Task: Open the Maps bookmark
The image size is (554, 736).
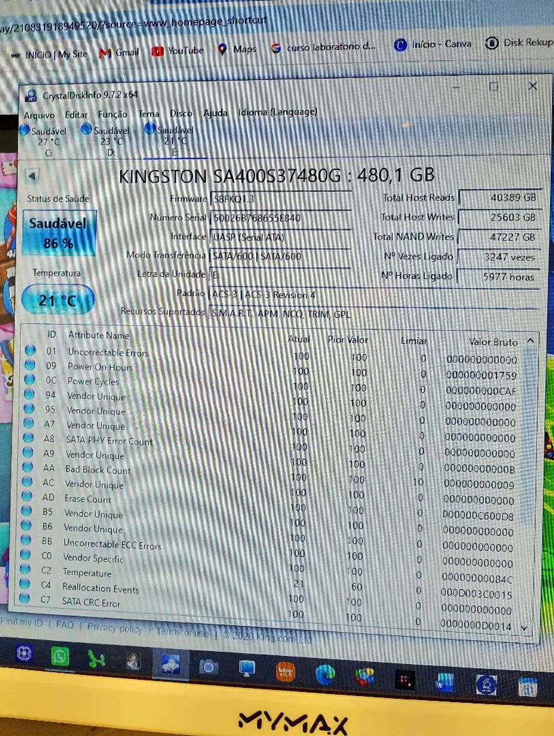Action: [237, 49]
